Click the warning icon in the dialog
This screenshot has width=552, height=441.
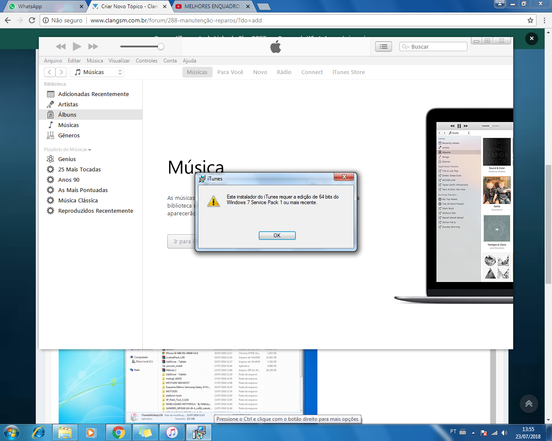pyautogui.click(x=213, y=201)
